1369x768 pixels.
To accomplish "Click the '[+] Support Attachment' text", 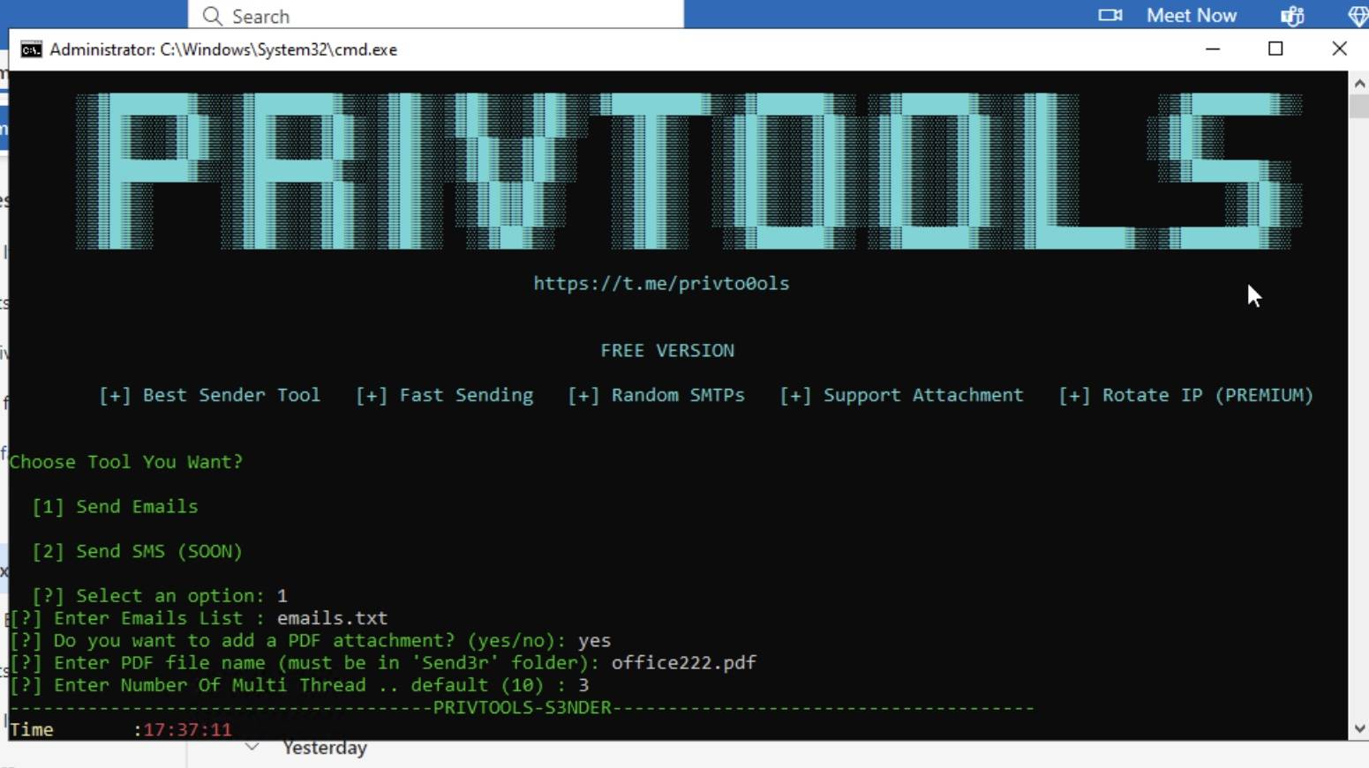I will click(x=901, y=395).
